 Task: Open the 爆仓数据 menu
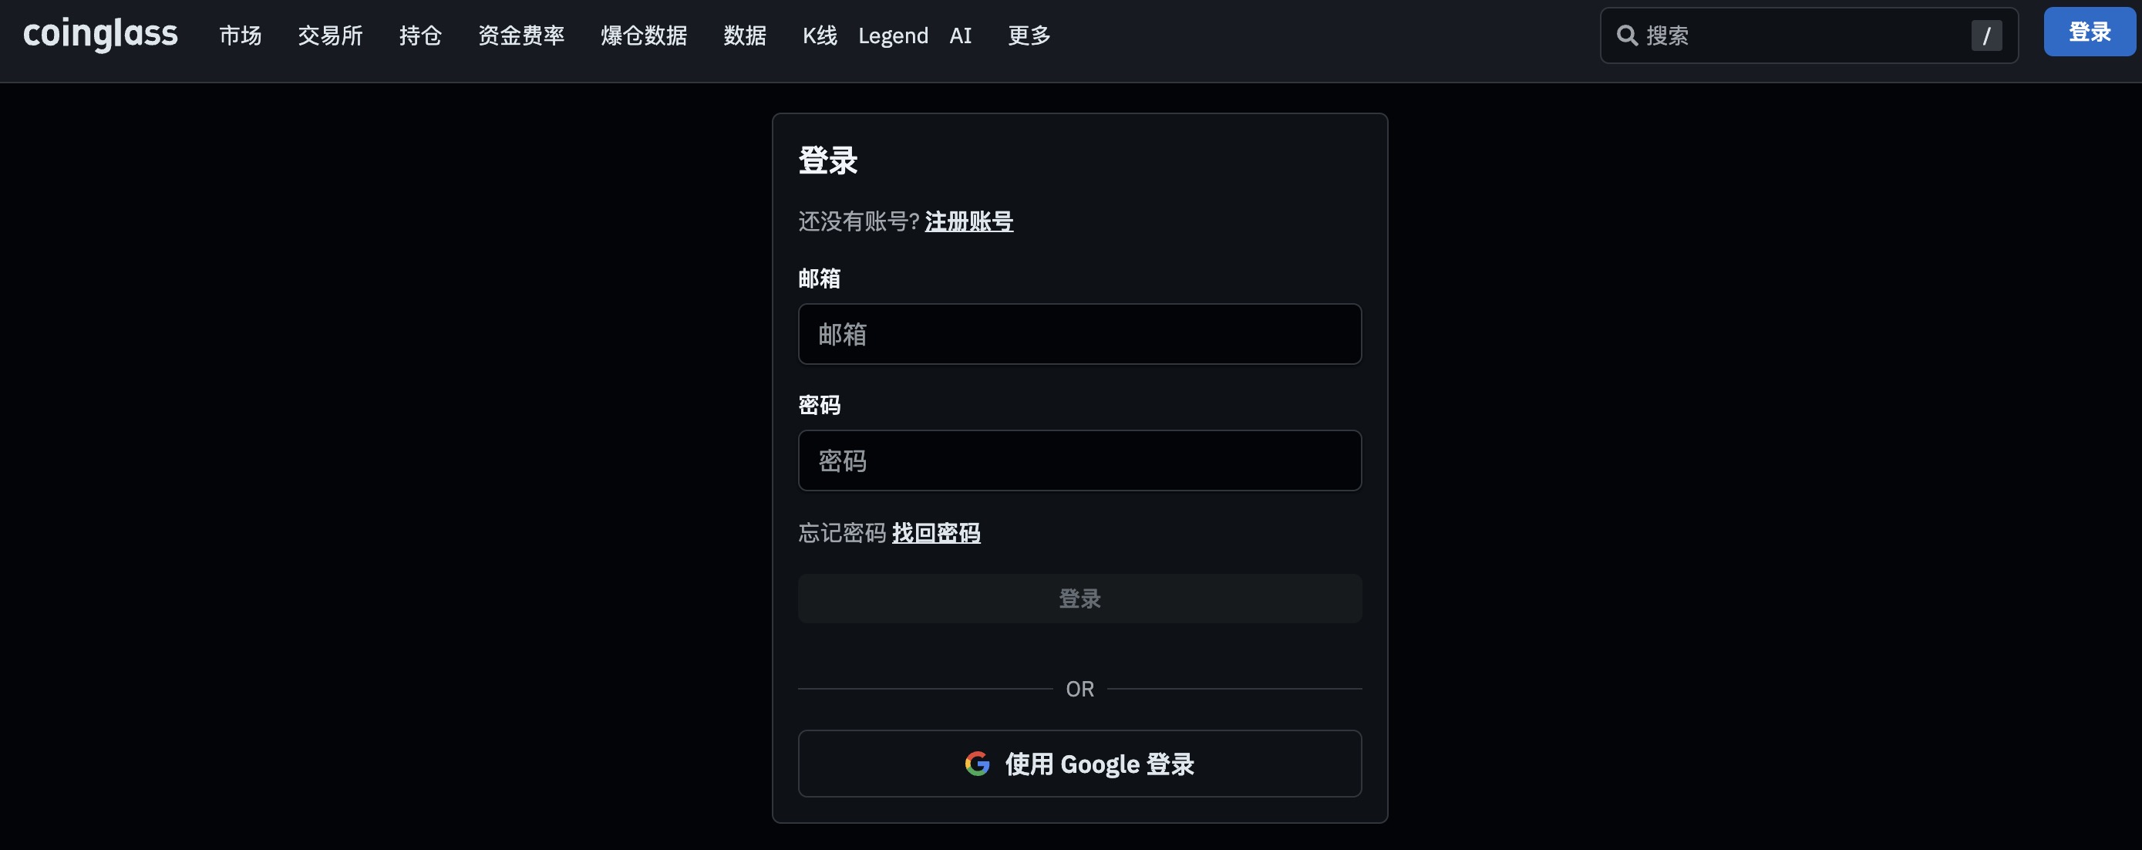(644, 35)
